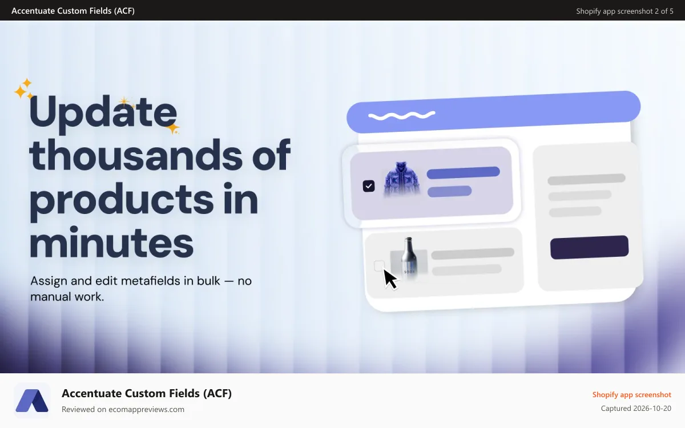685x428 pixels.
Task: Select the highlighted jacket product card
Action: (432, 183)
